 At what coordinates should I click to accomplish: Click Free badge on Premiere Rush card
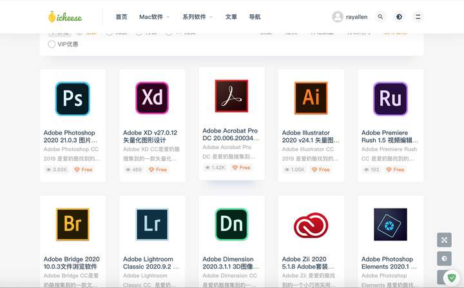pos(395,170)
